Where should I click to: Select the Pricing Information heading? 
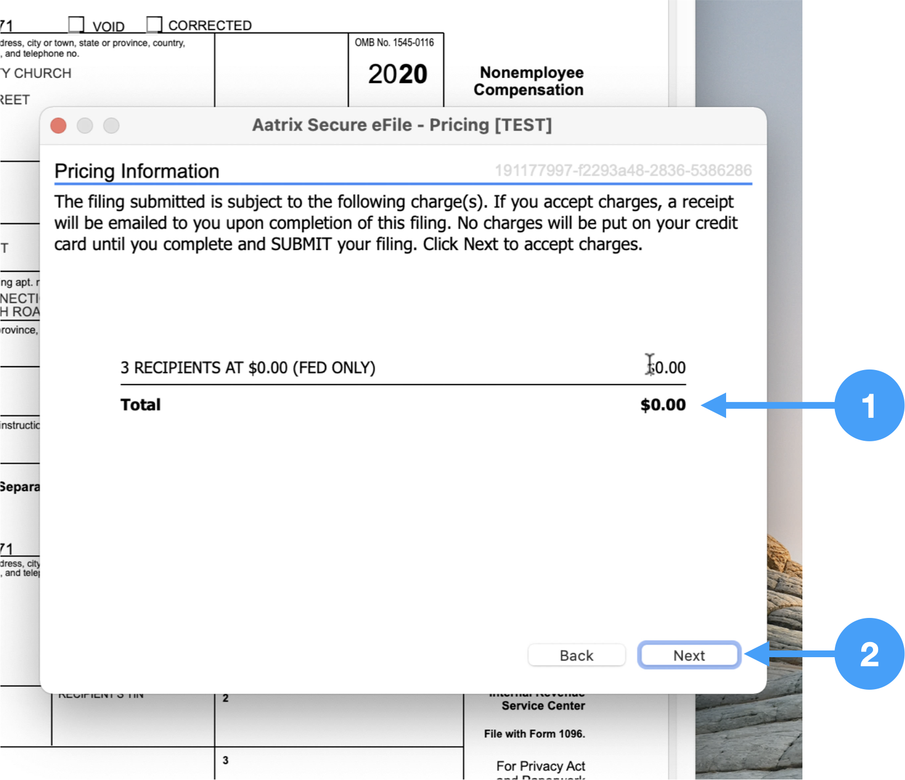[137, 171]
